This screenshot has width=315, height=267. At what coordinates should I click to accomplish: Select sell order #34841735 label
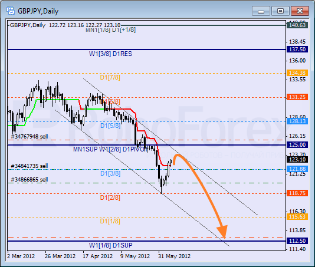coord(29,166)
